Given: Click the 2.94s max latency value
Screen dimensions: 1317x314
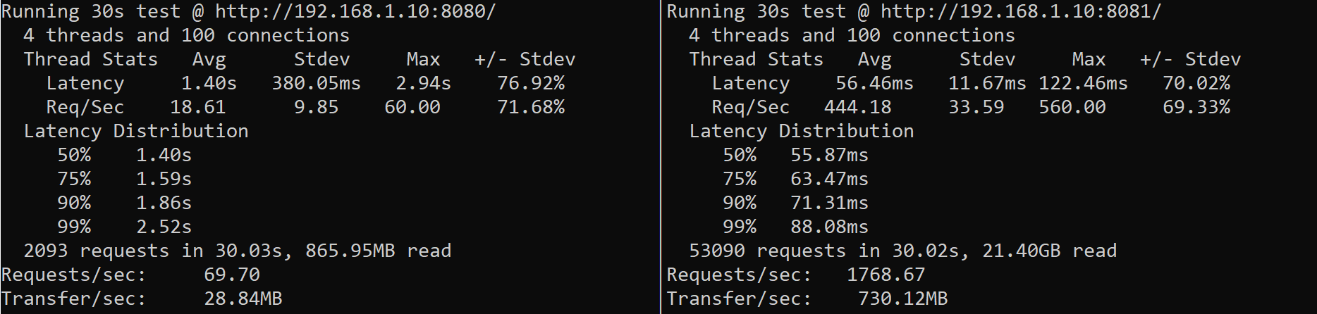Looking at the screenshot, I should click(423, 84).
